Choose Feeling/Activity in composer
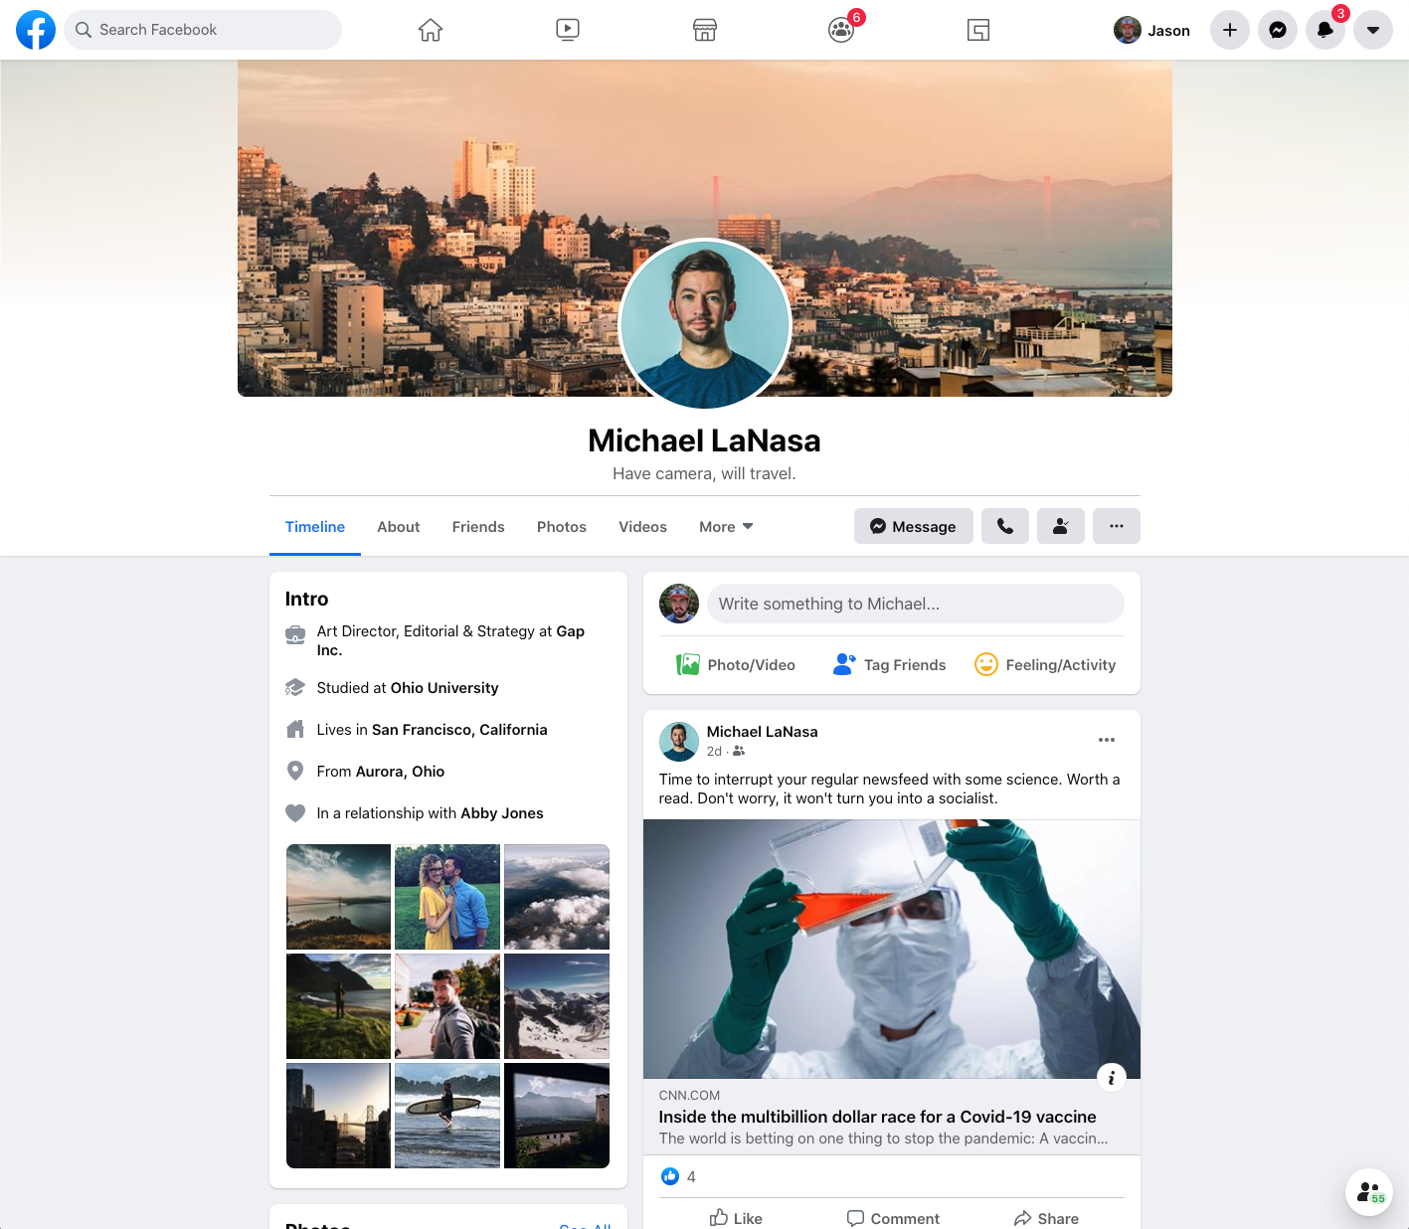1409x1229 pixels. 1045,665
